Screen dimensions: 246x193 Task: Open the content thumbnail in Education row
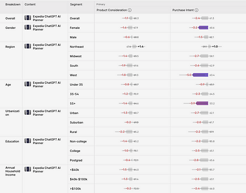[28, 141]
